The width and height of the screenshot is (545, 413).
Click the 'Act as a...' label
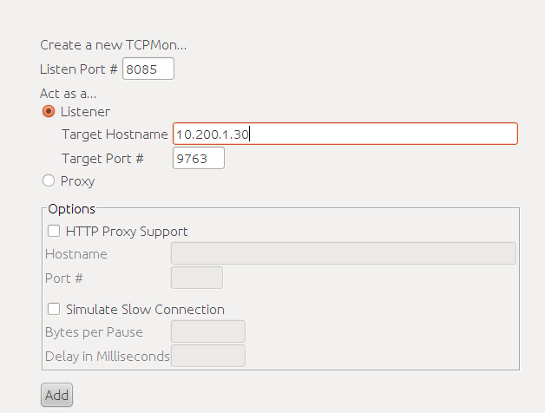68,94
